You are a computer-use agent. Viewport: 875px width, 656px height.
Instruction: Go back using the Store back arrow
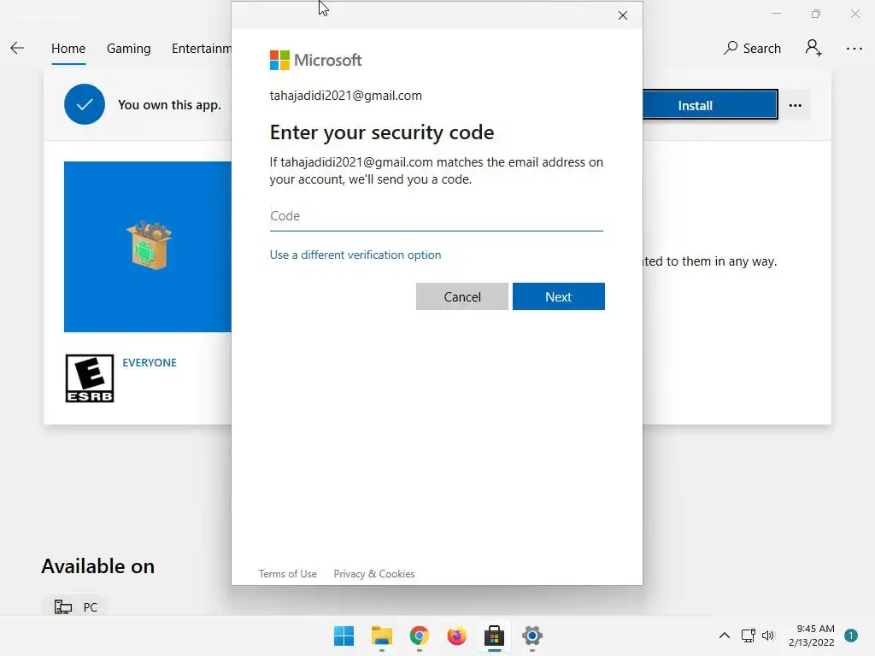pyautogui.click(x=17, y=49)
